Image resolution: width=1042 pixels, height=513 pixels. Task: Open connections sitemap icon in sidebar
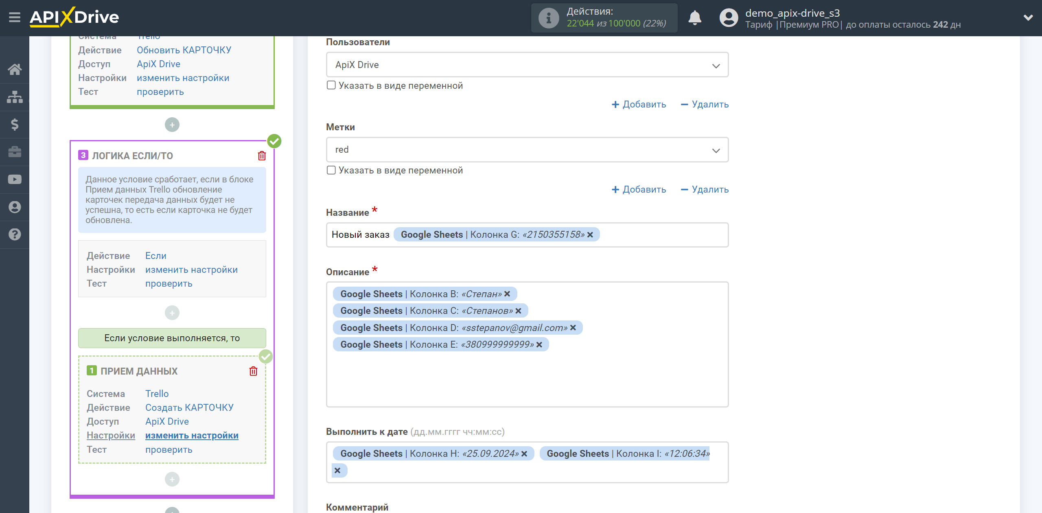click(15, 97)
